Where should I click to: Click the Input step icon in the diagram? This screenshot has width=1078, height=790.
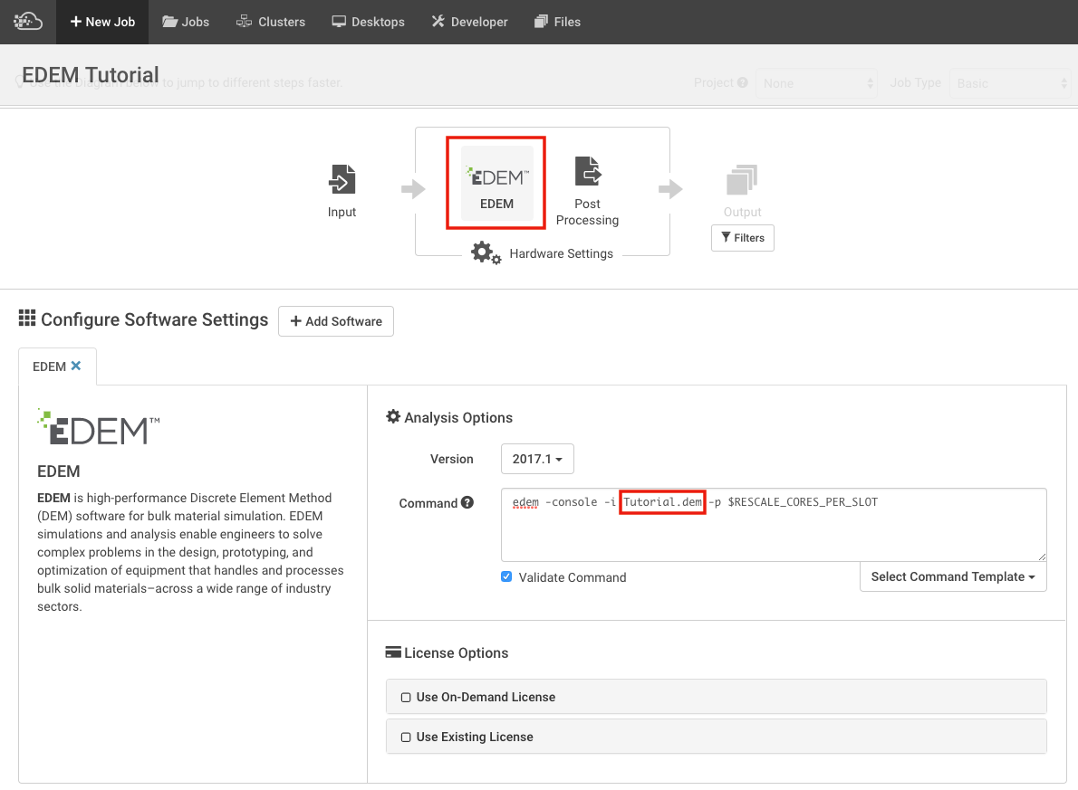pyautogui.click(x=342, y=180)
